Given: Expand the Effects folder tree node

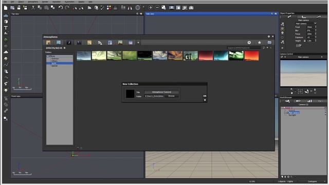Looking at the screenshot, I should (x=48, y=56).
